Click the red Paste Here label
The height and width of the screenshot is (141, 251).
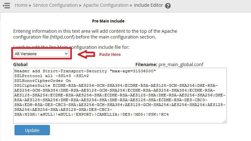click(x=110, y=54)
